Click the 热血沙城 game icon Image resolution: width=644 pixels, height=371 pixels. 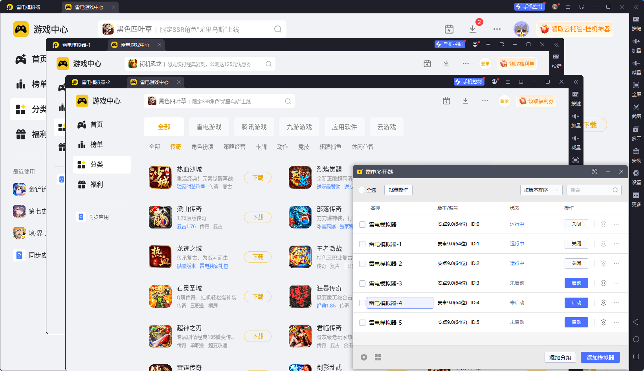point(160,177)
